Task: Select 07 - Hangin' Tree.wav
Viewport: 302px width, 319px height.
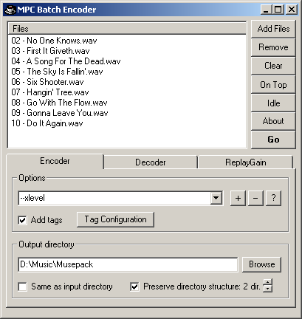Action: [x=50, y=92]
